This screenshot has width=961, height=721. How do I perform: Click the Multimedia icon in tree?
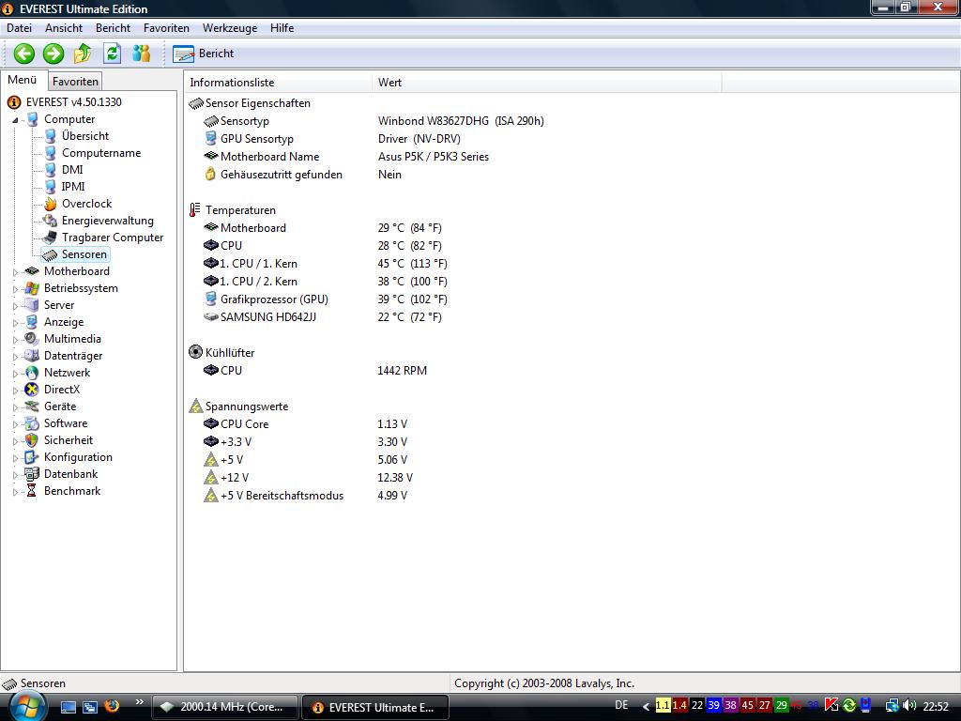(x=32, y=339)
